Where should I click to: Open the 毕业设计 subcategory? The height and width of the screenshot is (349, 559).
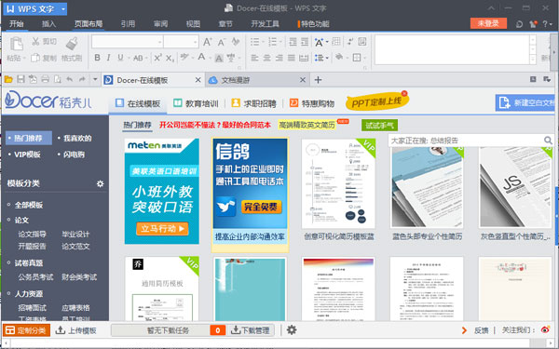[x=75, y=234]
